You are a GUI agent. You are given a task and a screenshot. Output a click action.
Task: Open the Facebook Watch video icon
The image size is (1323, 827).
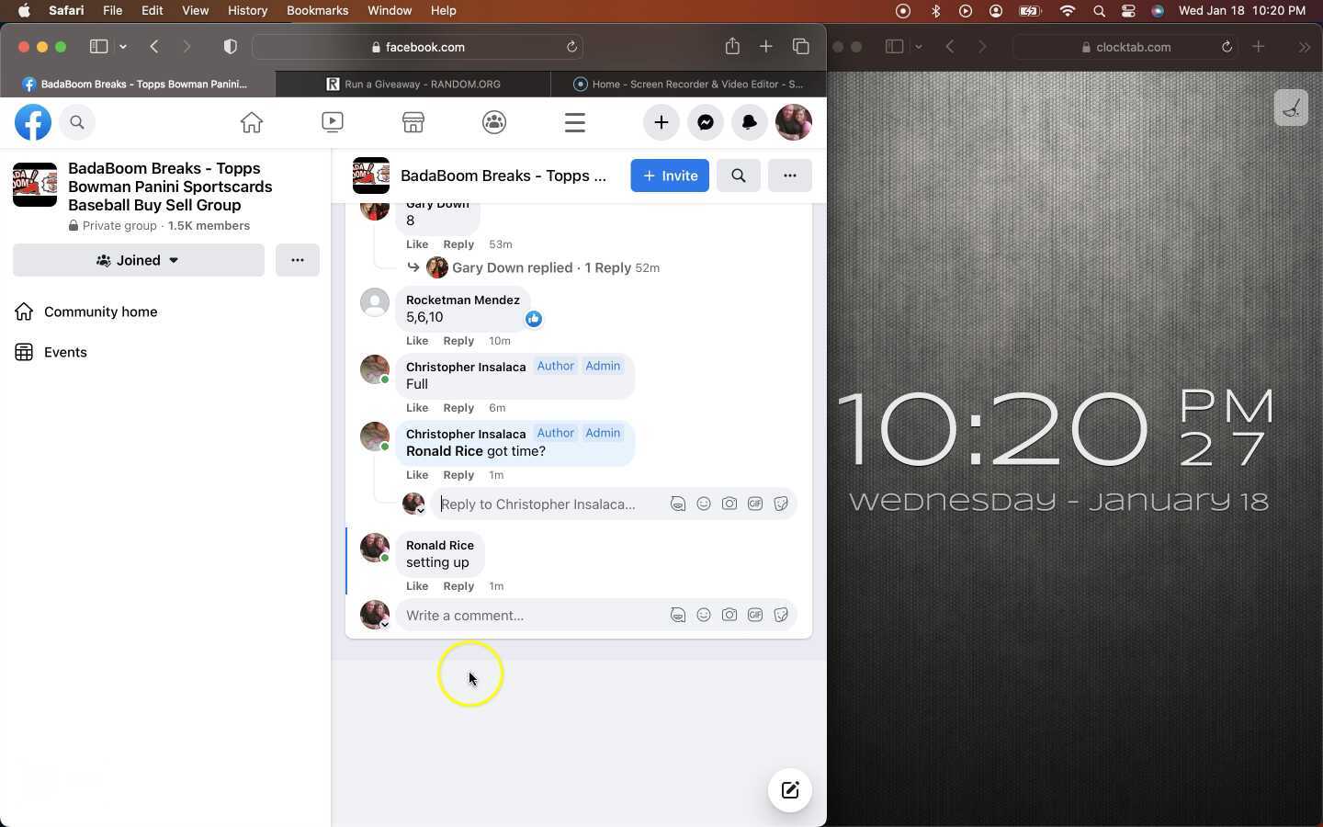(333, 122)
